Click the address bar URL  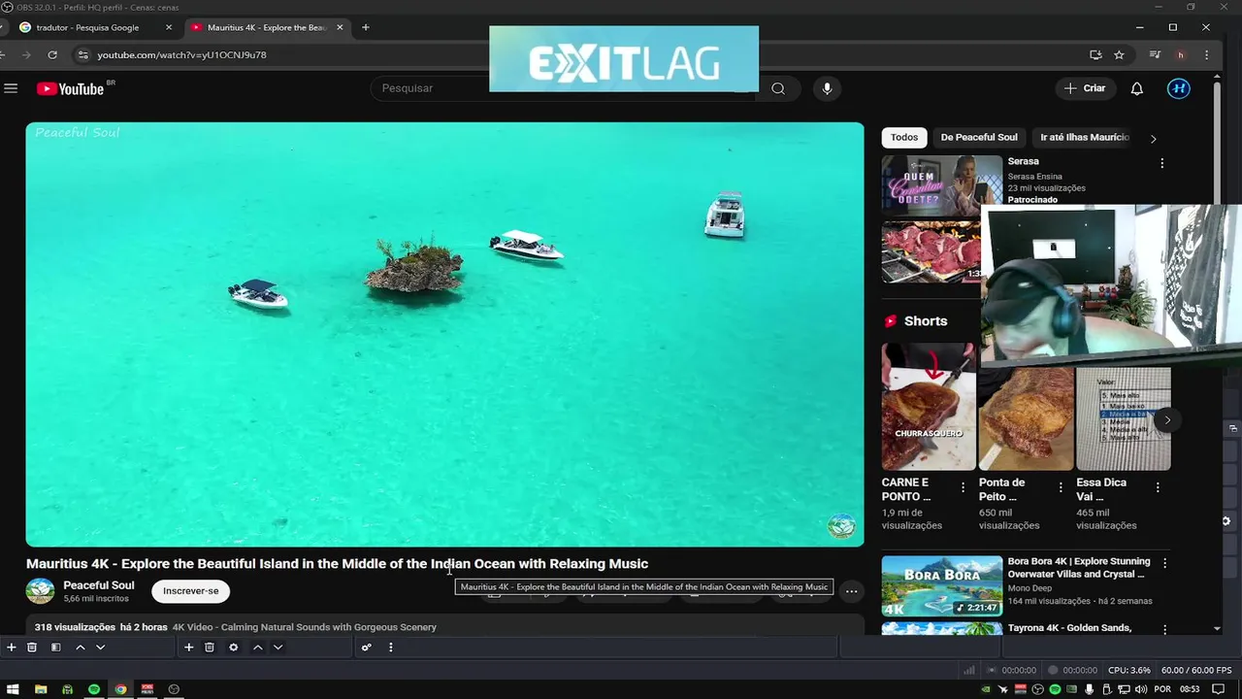181,55
